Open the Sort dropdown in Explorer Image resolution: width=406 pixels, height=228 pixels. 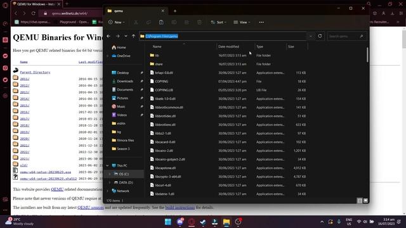pyautogui.click(x=218, y=22)
